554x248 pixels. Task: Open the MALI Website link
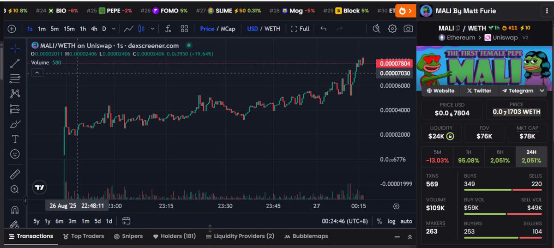440,91
